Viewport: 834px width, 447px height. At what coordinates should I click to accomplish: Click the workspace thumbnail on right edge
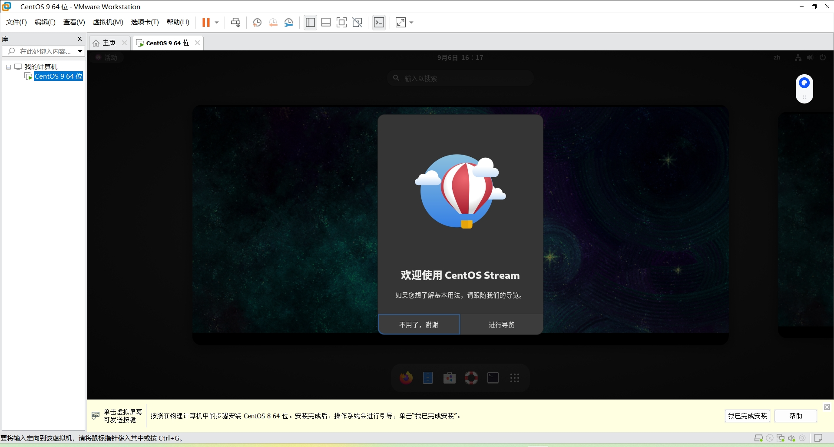[806, 225]
